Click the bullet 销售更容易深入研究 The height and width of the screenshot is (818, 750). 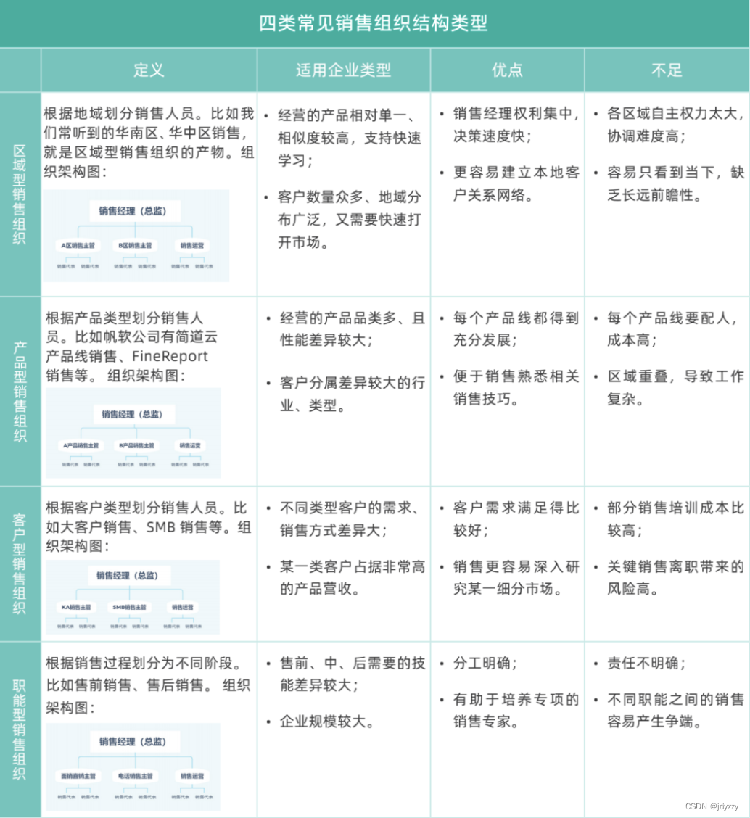point(516,577)
